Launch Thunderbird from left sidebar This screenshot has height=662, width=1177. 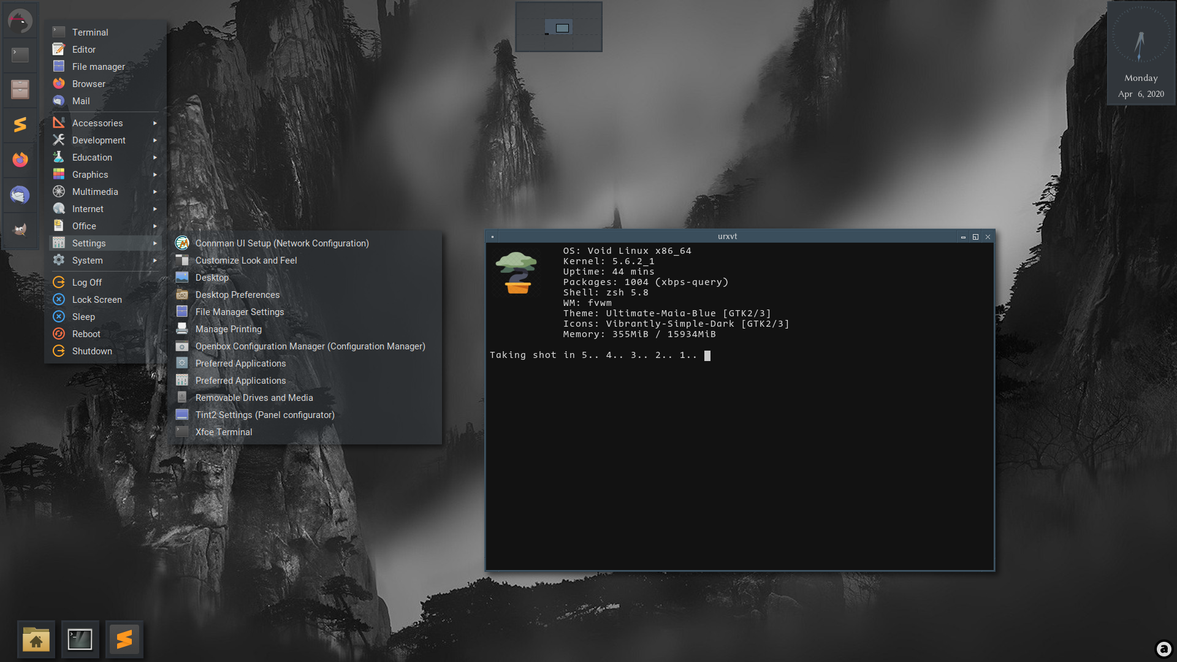(20, 195)
